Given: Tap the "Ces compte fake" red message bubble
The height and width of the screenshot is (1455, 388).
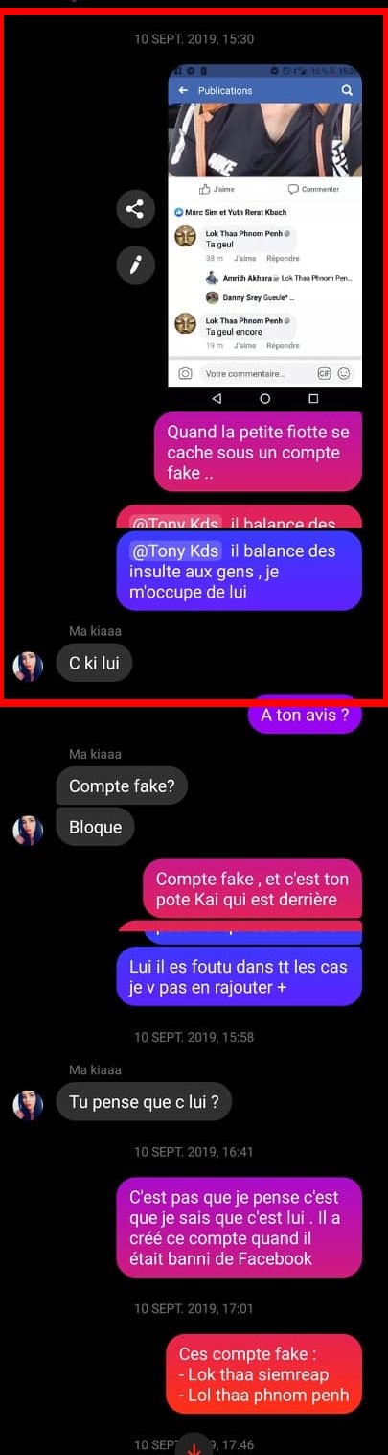Looking at the screenshot, I should (x=264, y=1374).
